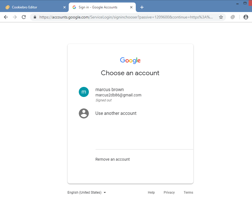Viewport: 252px width, 197px height.
Task: Maximize the browser window
Action: (x=245, y=3)
